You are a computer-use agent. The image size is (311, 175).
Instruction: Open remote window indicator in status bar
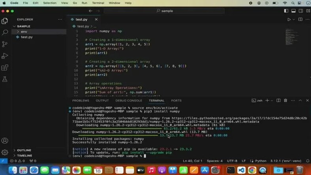pos(4,161)
